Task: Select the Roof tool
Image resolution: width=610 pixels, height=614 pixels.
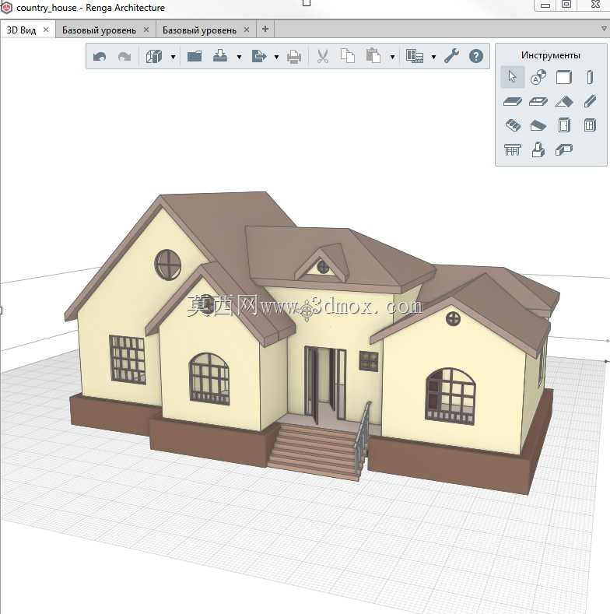Action: tap(564, 102)
